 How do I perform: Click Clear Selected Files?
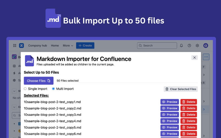click(x=181, y=89)
